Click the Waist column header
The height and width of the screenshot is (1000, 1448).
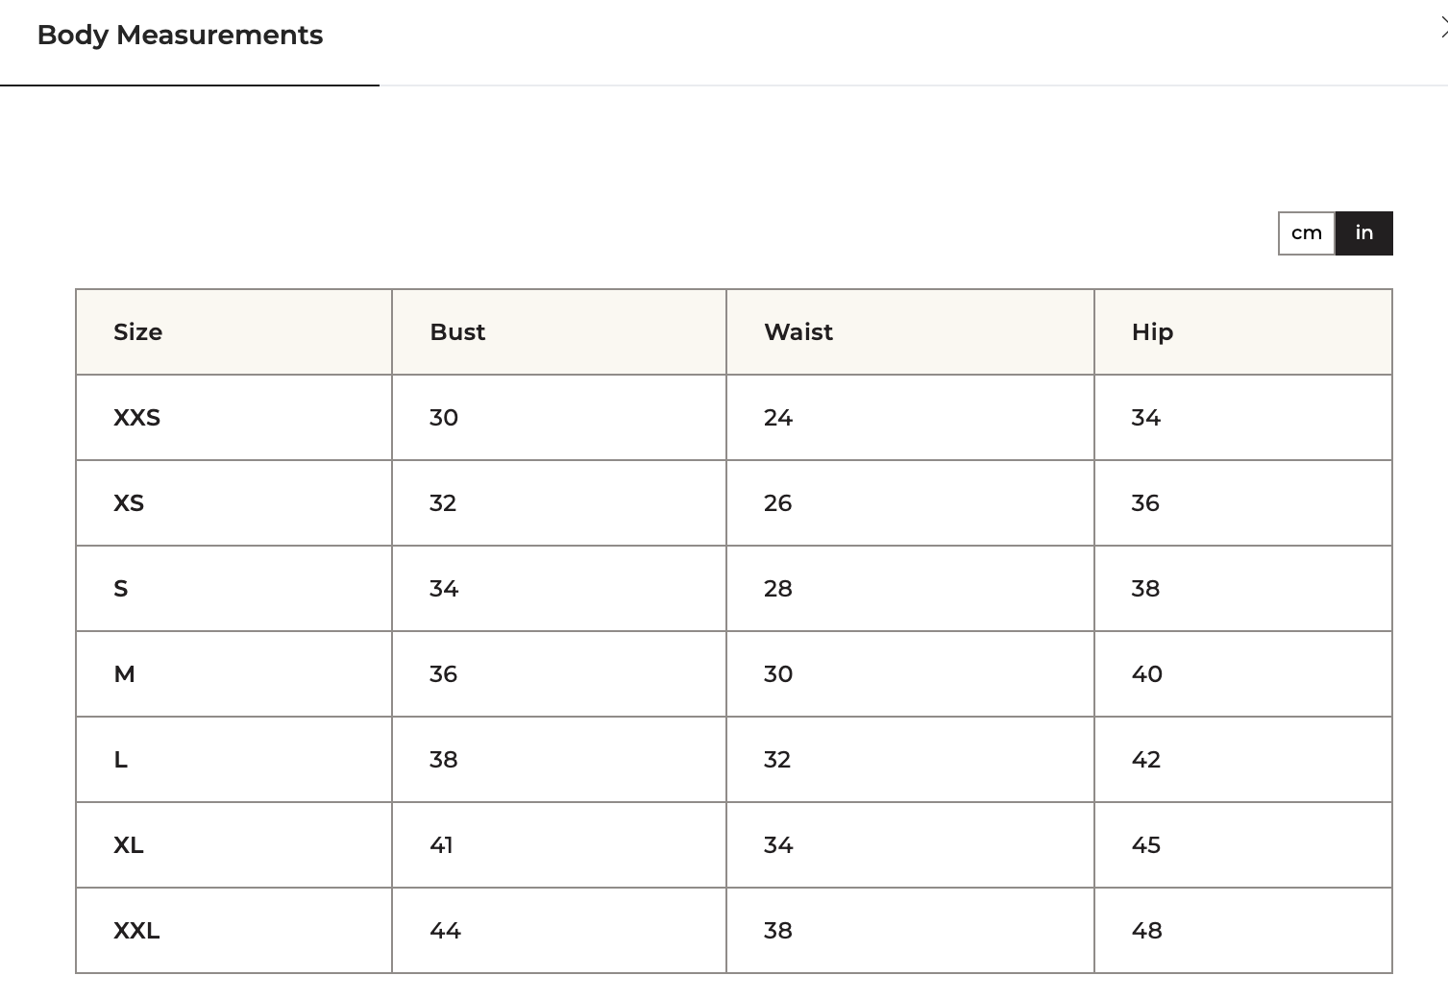click(x=798, y=332)
